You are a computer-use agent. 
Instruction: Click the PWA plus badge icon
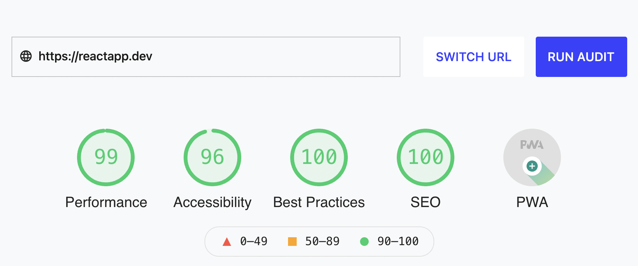click(x=532, y=166)
